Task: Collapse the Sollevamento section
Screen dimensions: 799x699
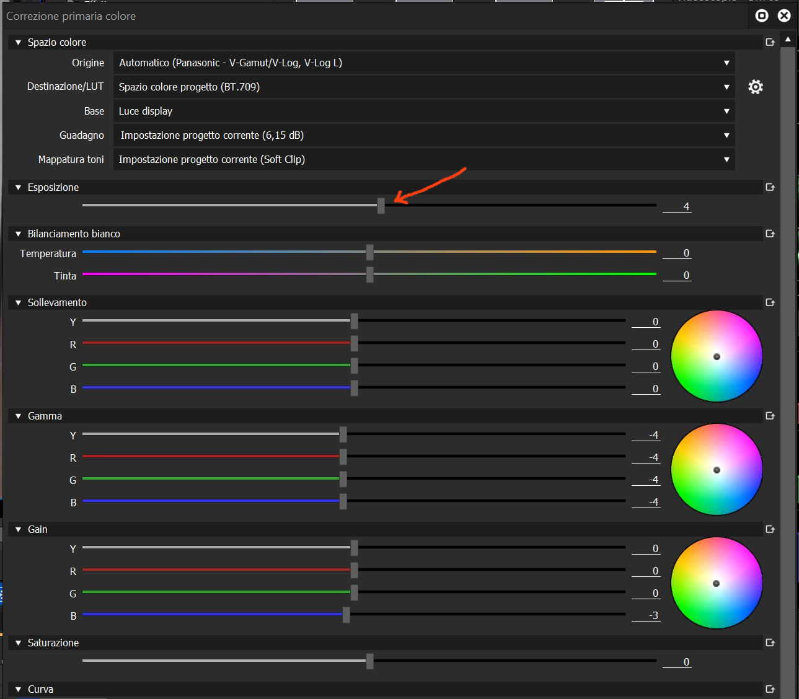Action: (x=18, y=302)
